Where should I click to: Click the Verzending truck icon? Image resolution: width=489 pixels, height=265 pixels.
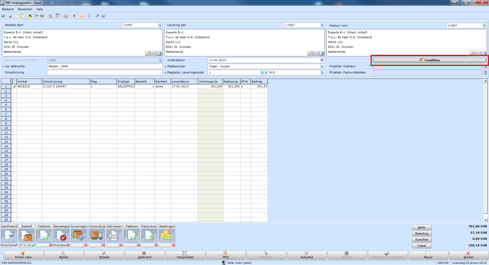point(97,236)
